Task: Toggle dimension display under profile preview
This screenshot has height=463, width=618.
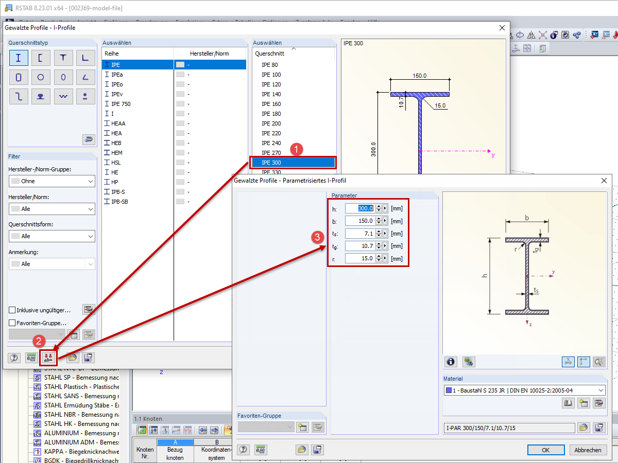Action: (568, 362)
